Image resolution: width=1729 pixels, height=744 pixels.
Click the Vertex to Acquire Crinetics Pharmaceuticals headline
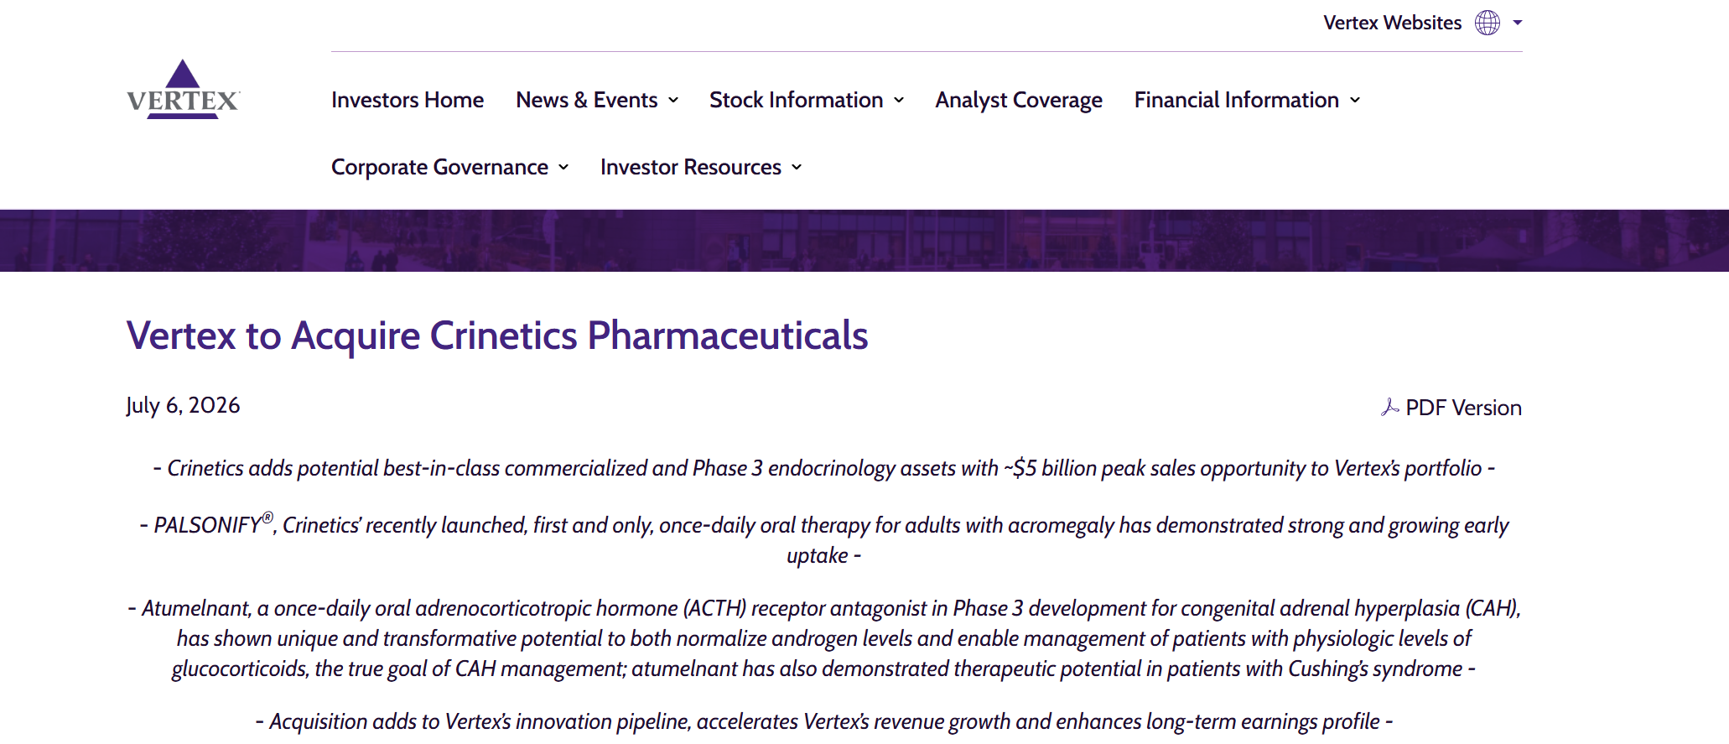(497, 336)
